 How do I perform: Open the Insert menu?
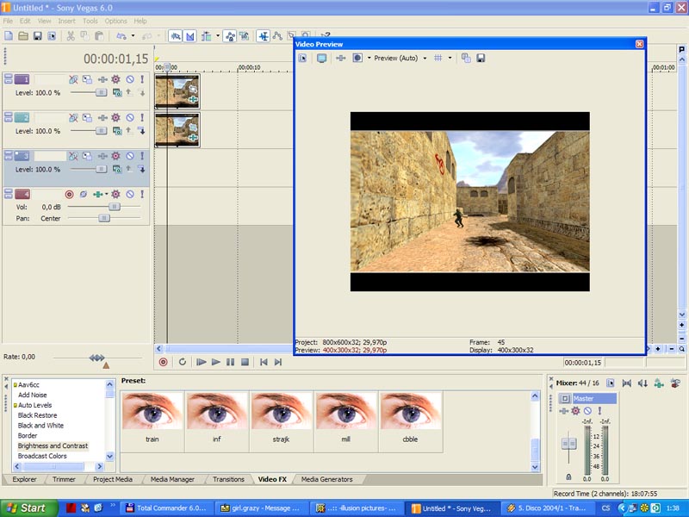coord(67,21)
